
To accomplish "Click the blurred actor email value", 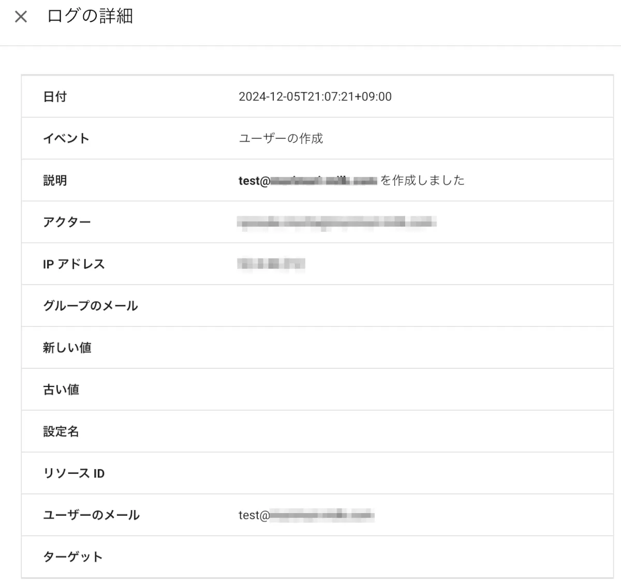I will pyautogui.click(x=336, y=222).
